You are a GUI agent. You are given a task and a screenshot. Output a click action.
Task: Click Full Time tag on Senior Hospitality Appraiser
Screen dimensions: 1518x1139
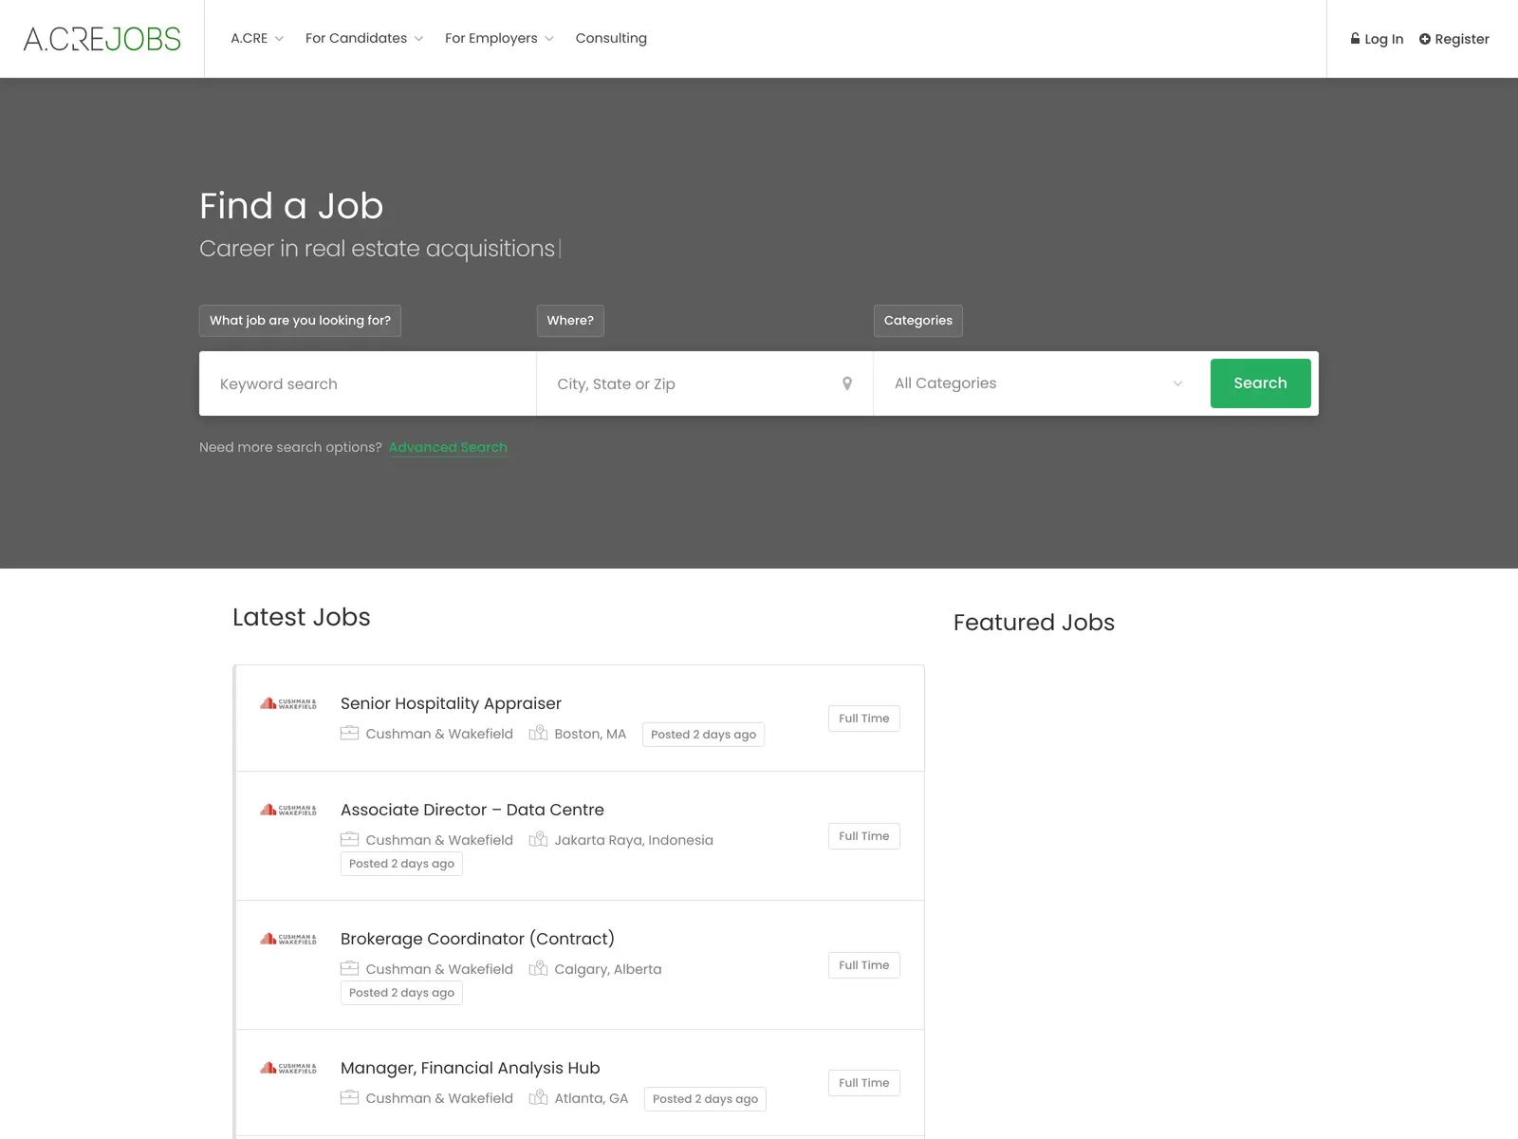(x=864, y=719)
